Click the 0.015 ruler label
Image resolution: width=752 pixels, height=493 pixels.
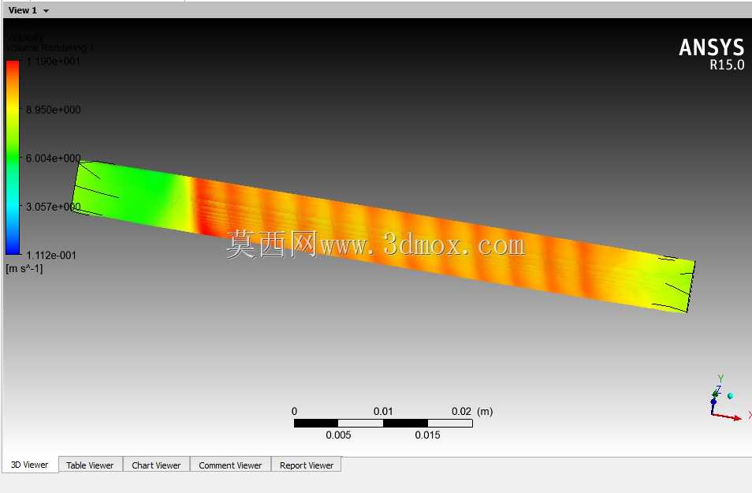pos(427,435)
